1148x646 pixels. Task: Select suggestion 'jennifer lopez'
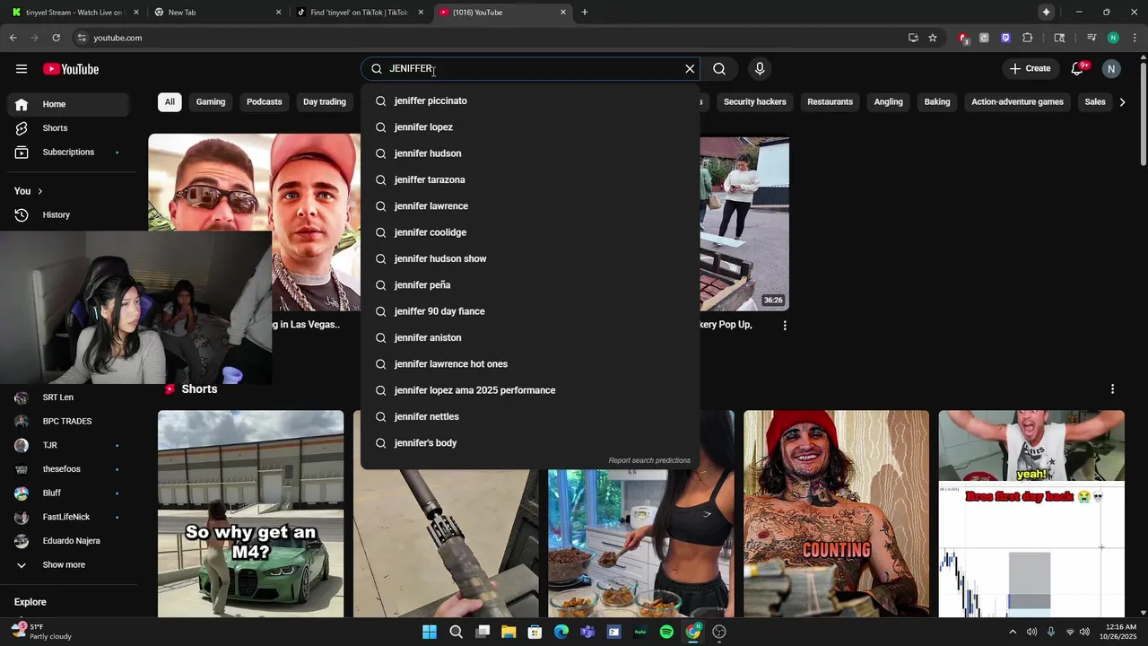(530, 127)
